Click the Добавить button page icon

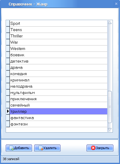pyautogui.click(x=11, y=148)
